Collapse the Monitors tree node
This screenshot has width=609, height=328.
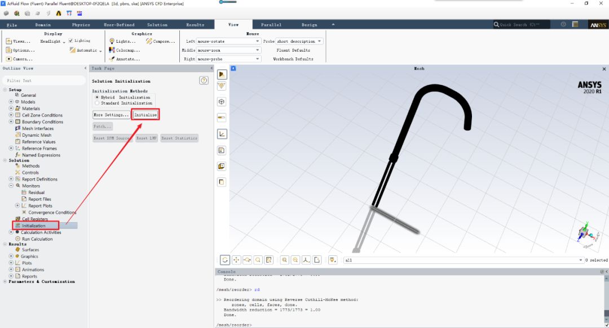click(11, 186)
